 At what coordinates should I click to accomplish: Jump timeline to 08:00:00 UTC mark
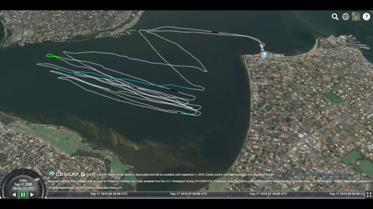click(x=347, y=194)
